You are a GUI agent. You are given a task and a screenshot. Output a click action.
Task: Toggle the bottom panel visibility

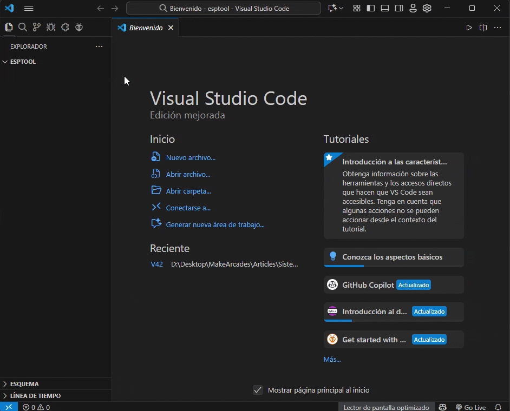[385, 8]
